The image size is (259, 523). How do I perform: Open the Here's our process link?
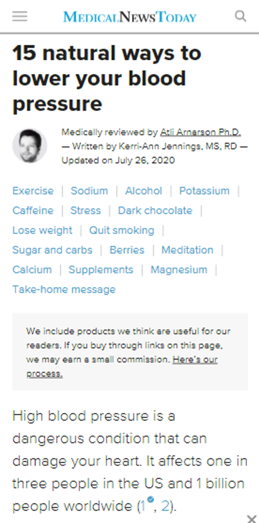(195, 359)
